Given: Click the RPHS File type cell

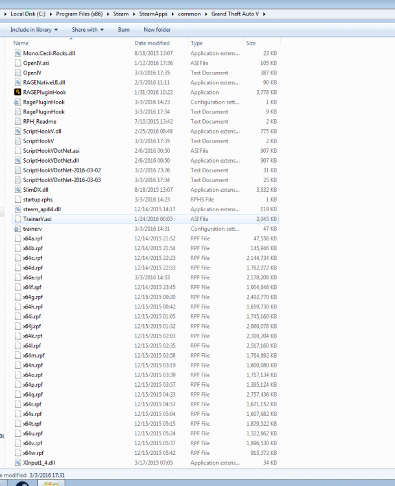Looking at the screenshot, I should tap(202, 200).
